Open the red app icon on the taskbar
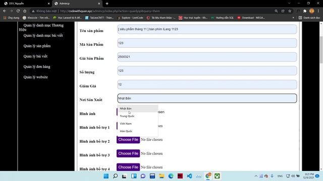This screenshot has width=323, height=181. pyautogui.click(x=180, y=176)
